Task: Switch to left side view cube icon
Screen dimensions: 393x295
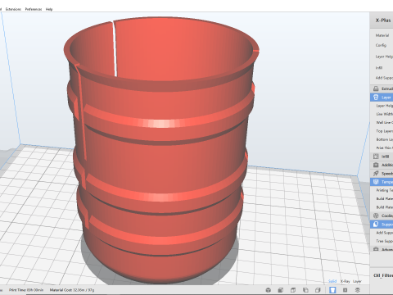Action: pyautogui.click(x=305, y=290)
